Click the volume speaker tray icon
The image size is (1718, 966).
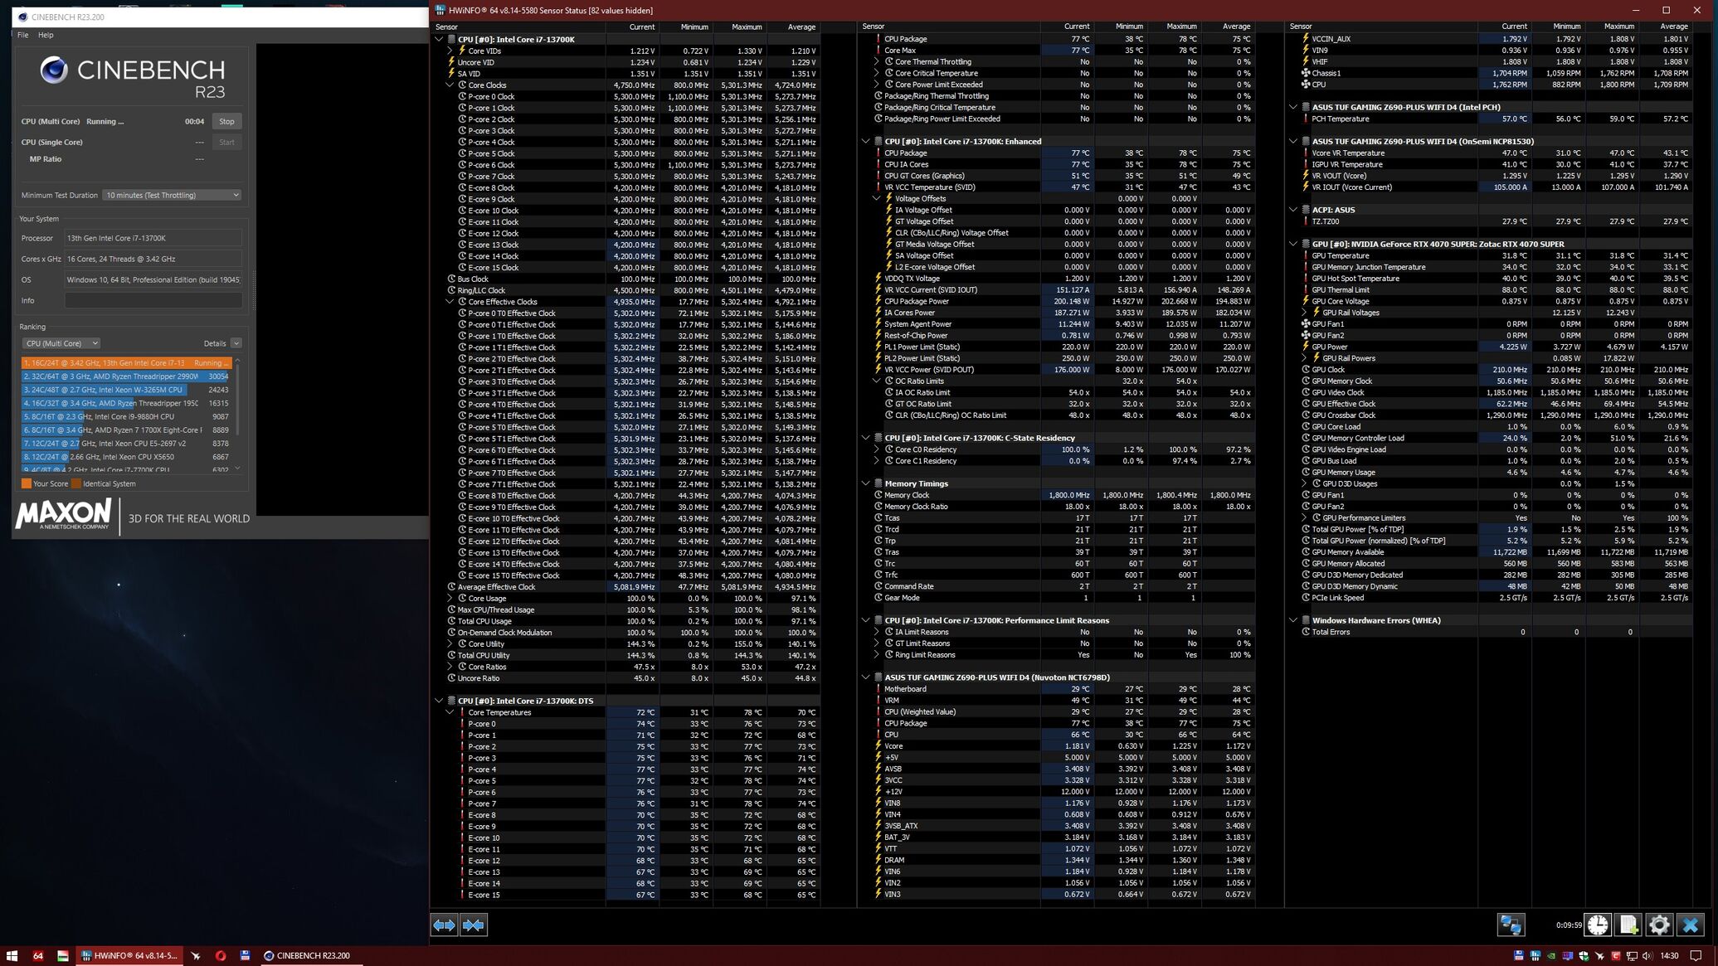coord(1647,955)
